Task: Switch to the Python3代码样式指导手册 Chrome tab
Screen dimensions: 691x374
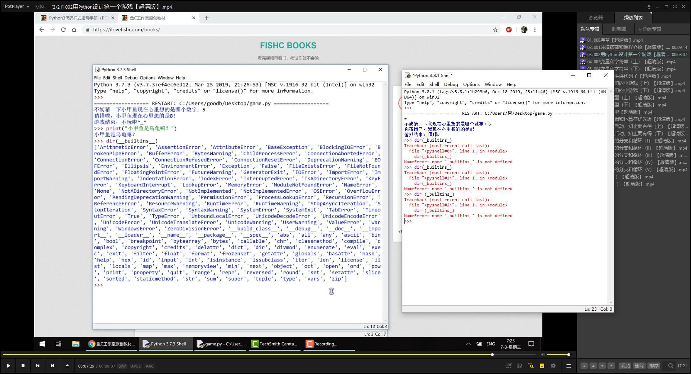Action: click(x=77, y=18)
